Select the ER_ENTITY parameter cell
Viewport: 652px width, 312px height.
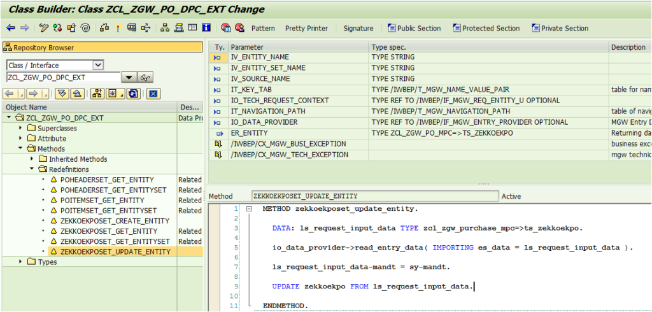299,133
